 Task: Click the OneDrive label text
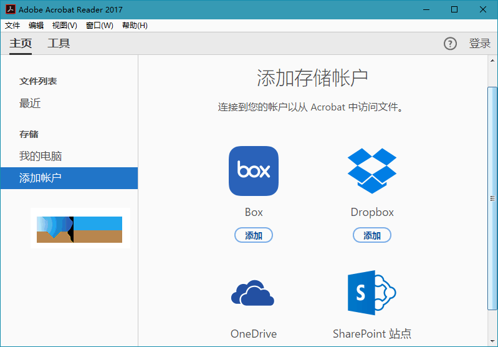click(254, 334)
